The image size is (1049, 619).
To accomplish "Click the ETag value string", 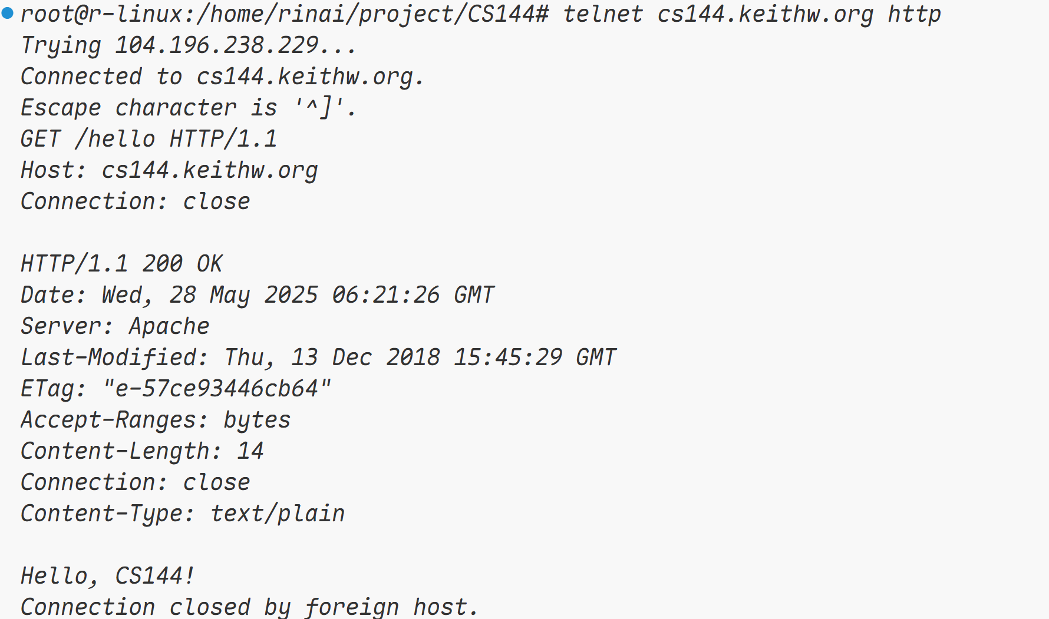I will [x=217, y=389].
